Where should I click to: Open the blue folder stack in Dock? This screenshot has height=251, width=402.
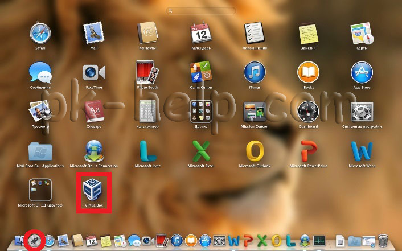(355, 241)
